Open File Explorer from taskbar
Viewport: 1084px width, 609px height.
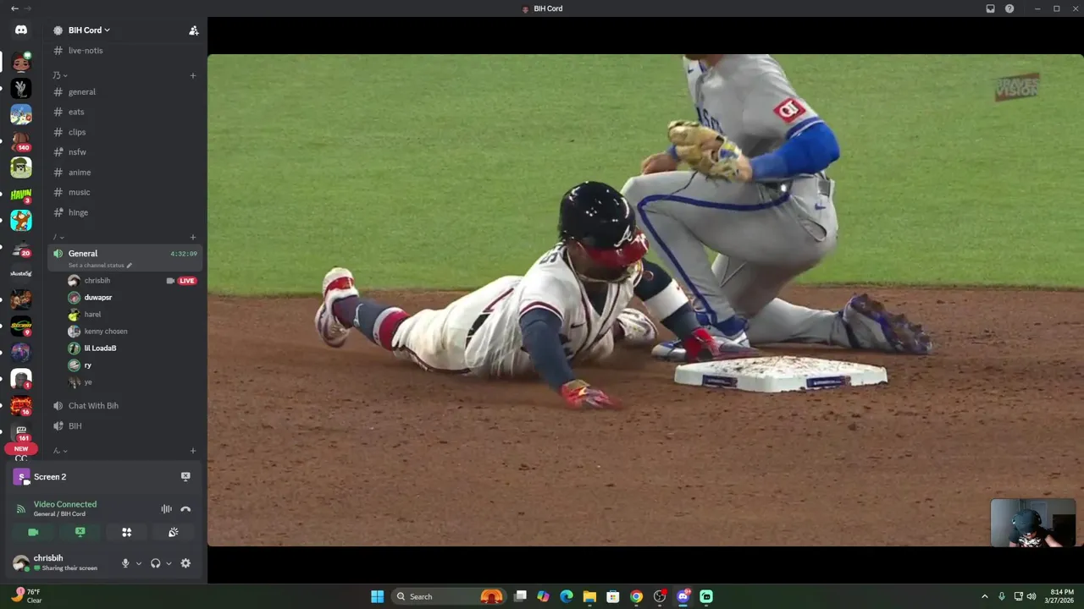tap(589, 596)
